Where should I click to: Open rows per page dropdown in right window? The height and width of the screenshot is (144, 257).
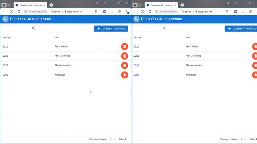[x=243, y=139]
